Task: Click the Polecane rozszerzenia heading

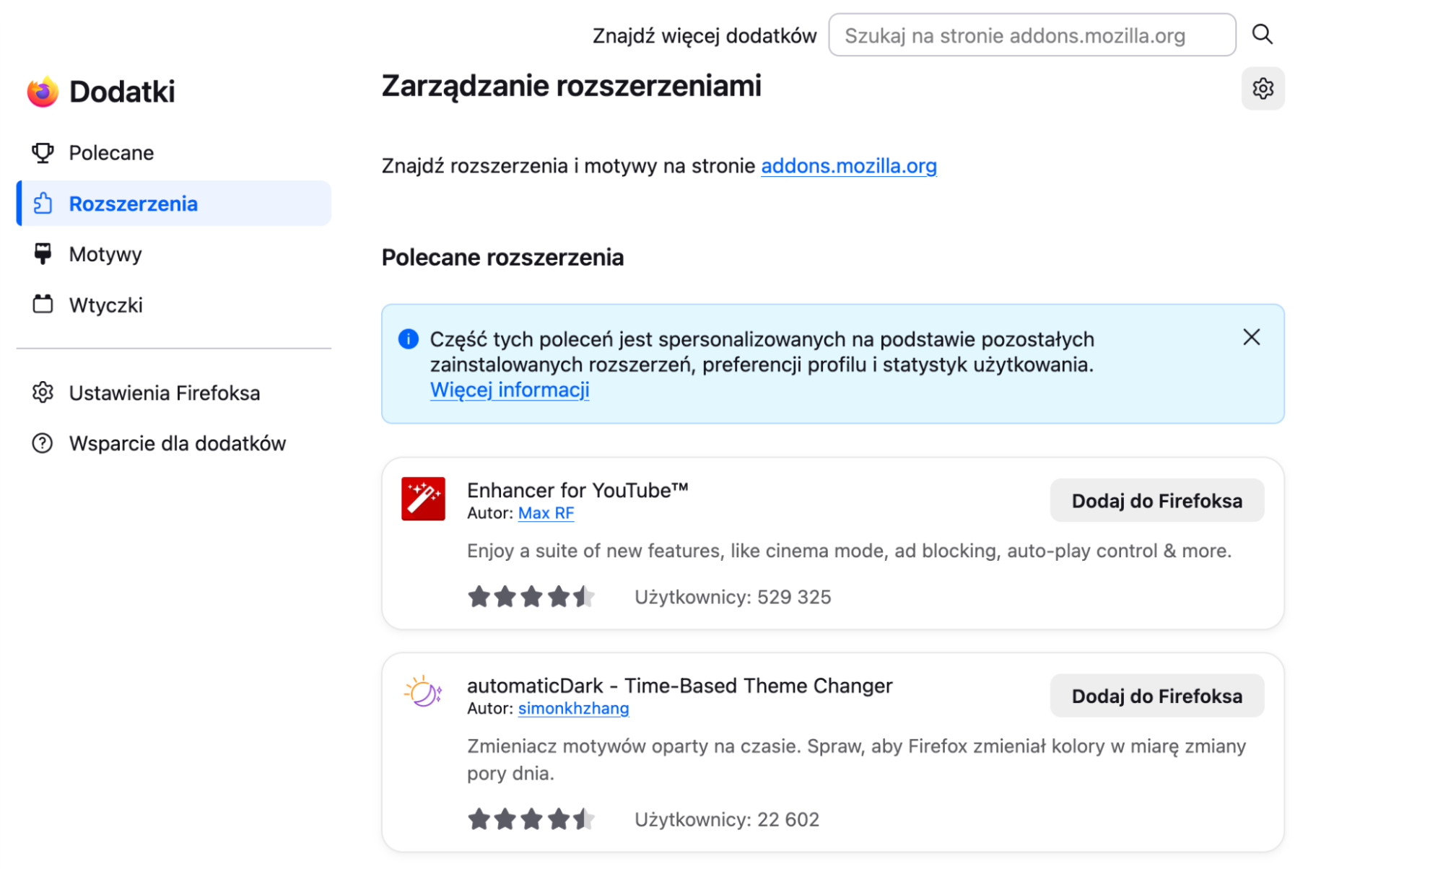Action: [x=502, y=257]
